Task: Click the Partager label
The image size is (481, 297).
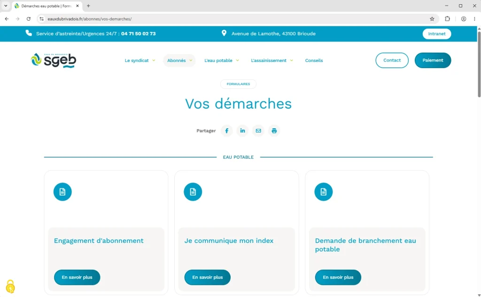Action: [206, 131]
